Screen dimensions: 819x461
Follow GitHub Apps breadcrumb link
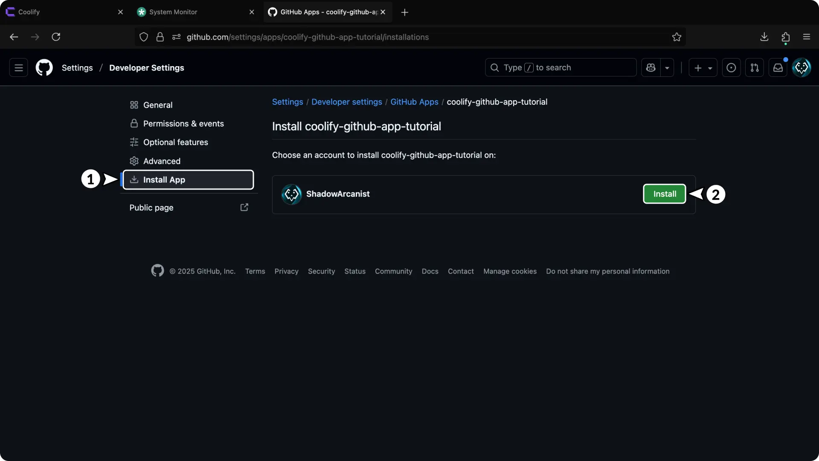click(x=414, y=102)
